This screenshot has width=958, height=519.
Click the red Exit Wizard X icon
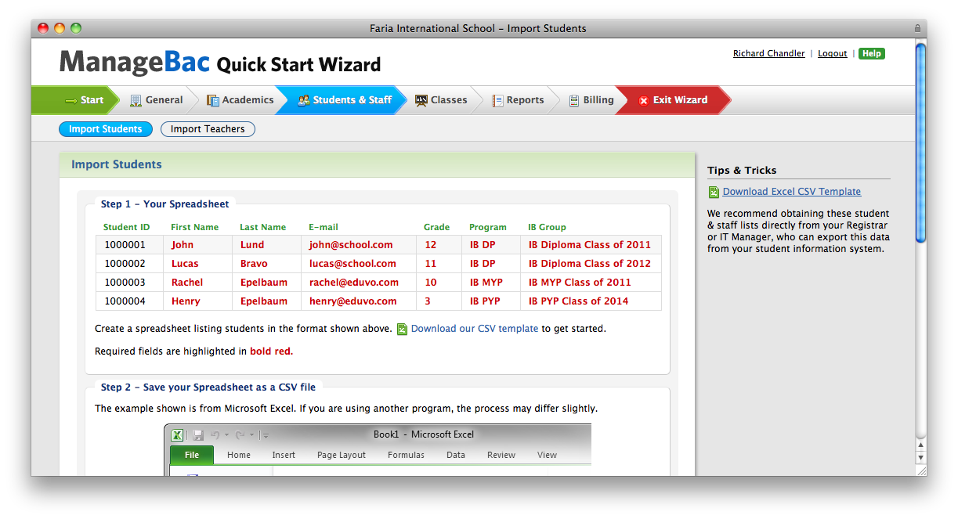644,100
